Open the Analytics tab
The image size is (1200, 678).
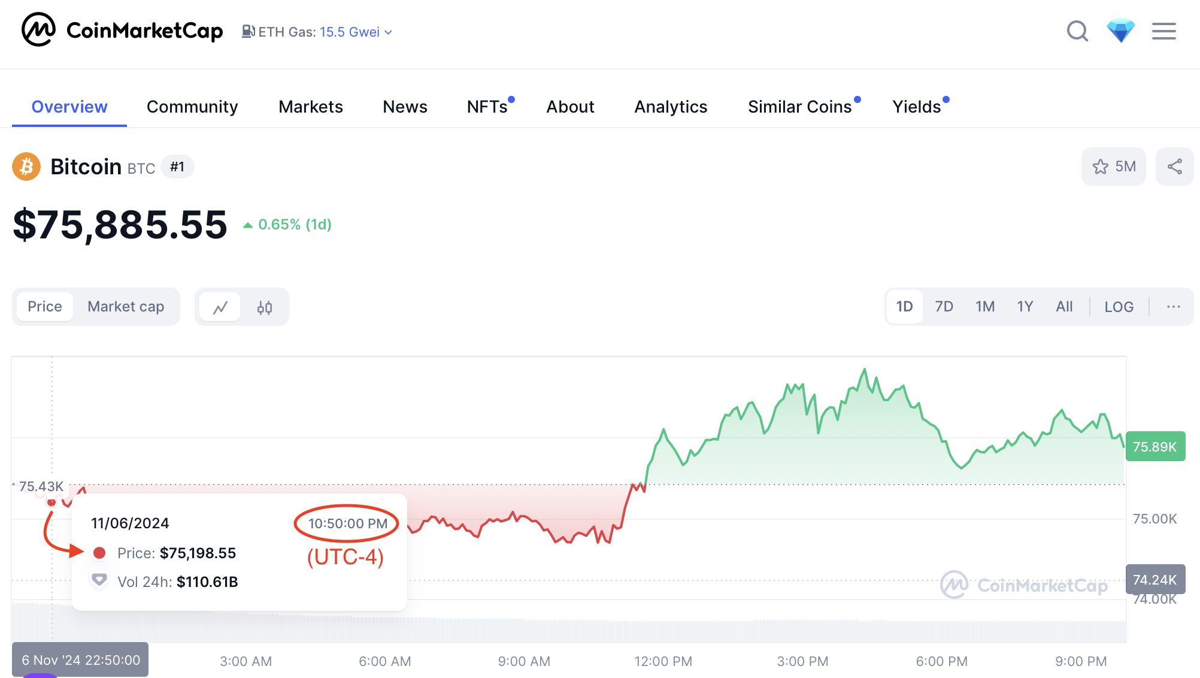[x=671, y=107]
